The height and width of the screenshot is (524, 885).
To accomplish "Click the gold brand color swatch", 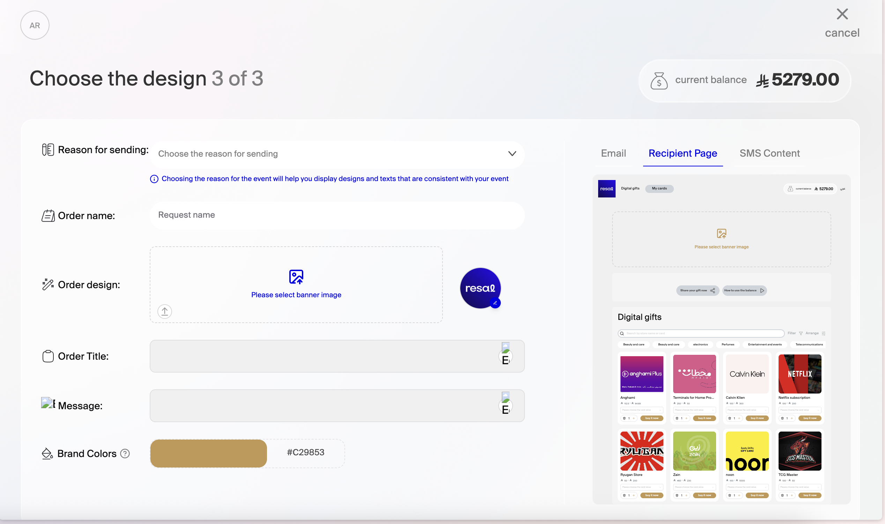I will tap(208, 454).
